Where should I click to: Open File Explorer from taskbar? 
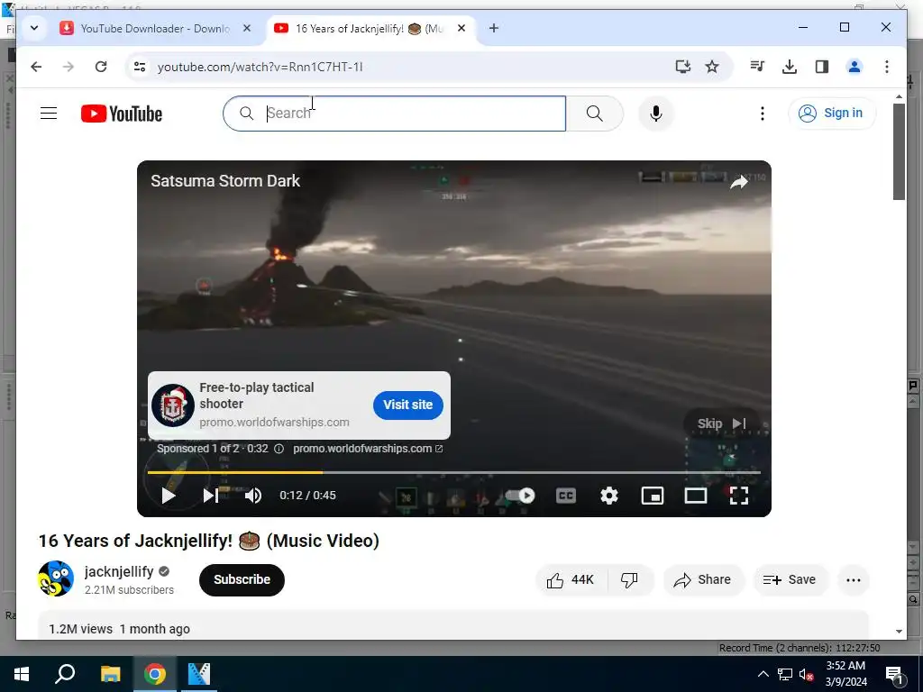110,674
